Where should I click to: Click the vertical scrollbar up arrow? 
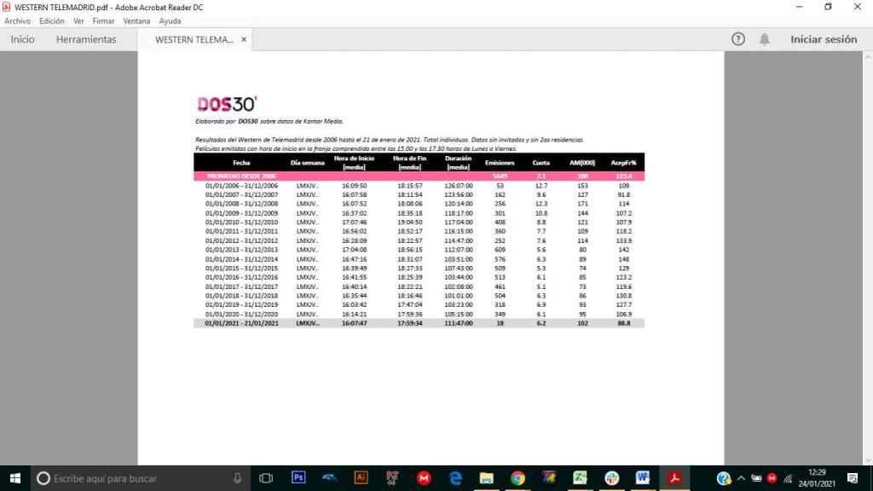click(867, 57)
